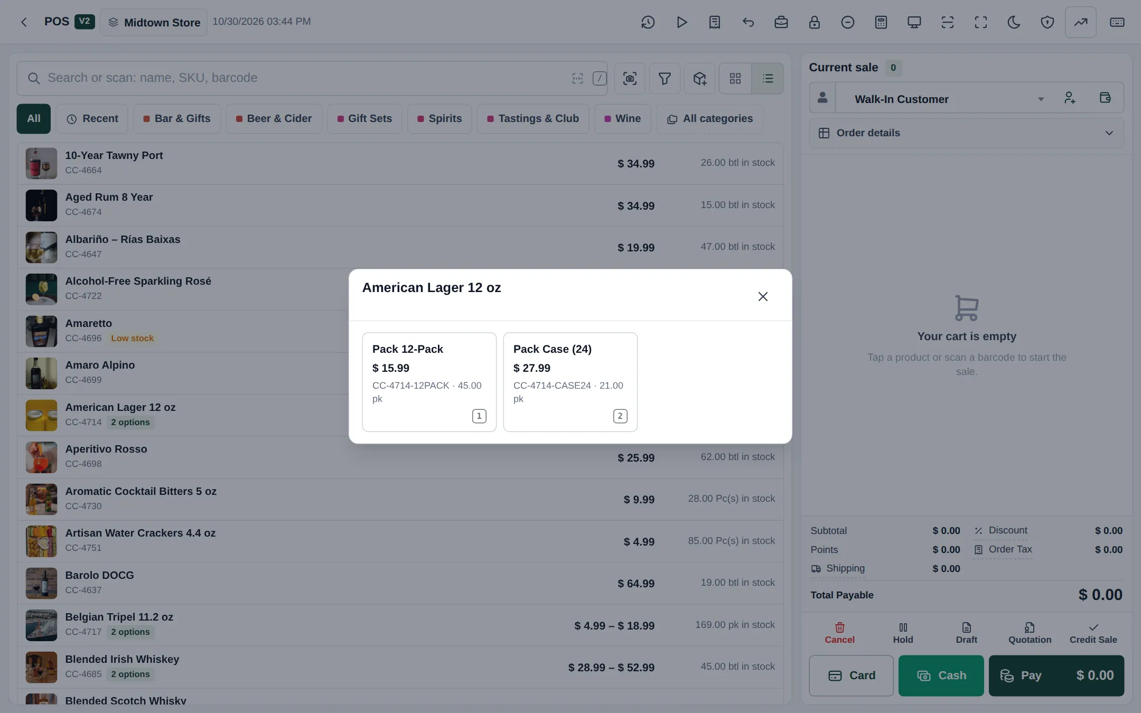Viewport: 1141px width, 713px height.
Task: Lock the screen with the padlock icon
Action: (x=815, y=22)
